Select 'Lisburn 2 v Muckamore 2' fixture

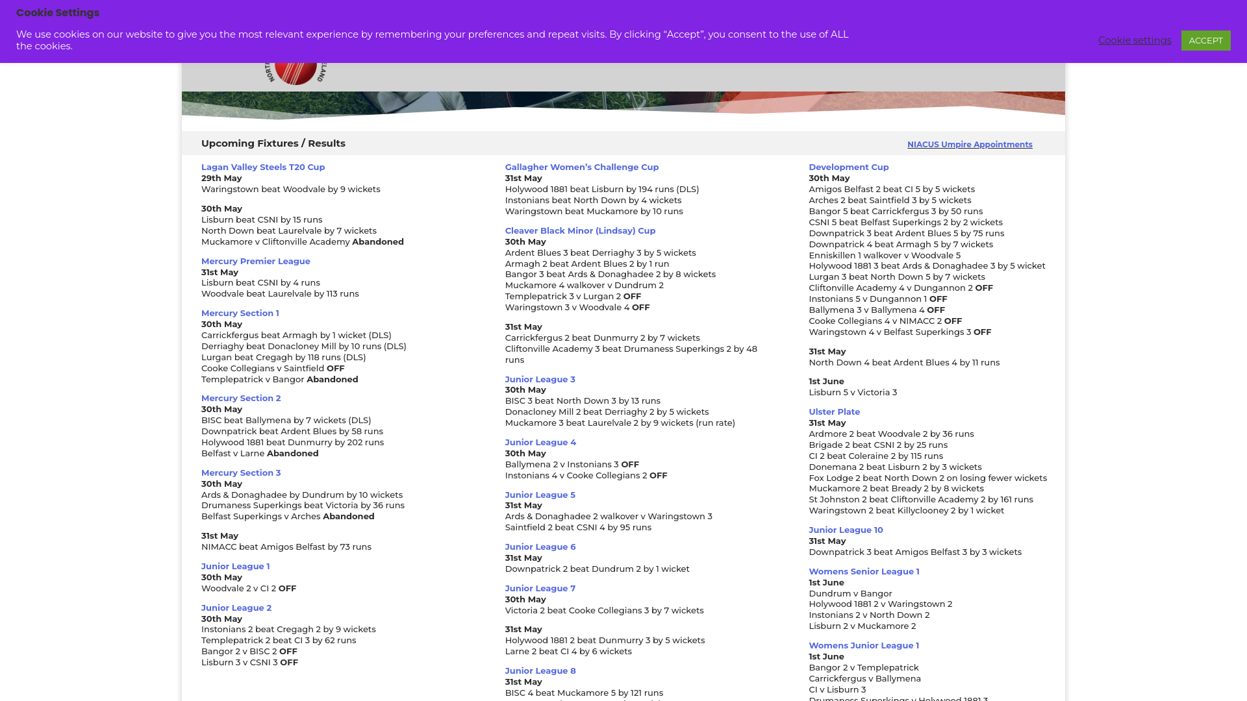tap(863, 626)
